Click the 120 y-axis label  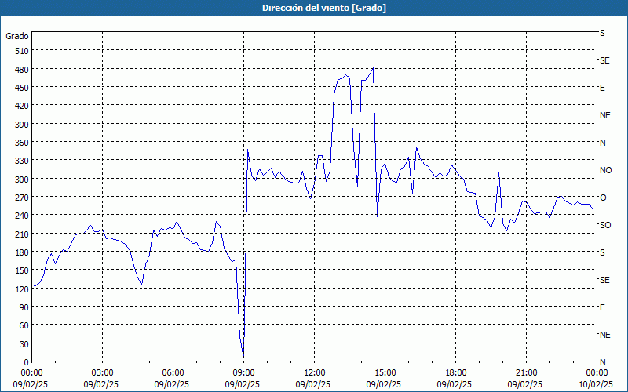point(23,289)
